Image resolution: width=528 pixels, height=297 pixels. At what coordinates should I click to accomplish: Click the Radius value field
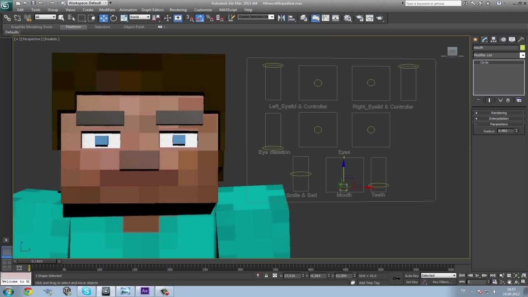(x=505, y=131)
